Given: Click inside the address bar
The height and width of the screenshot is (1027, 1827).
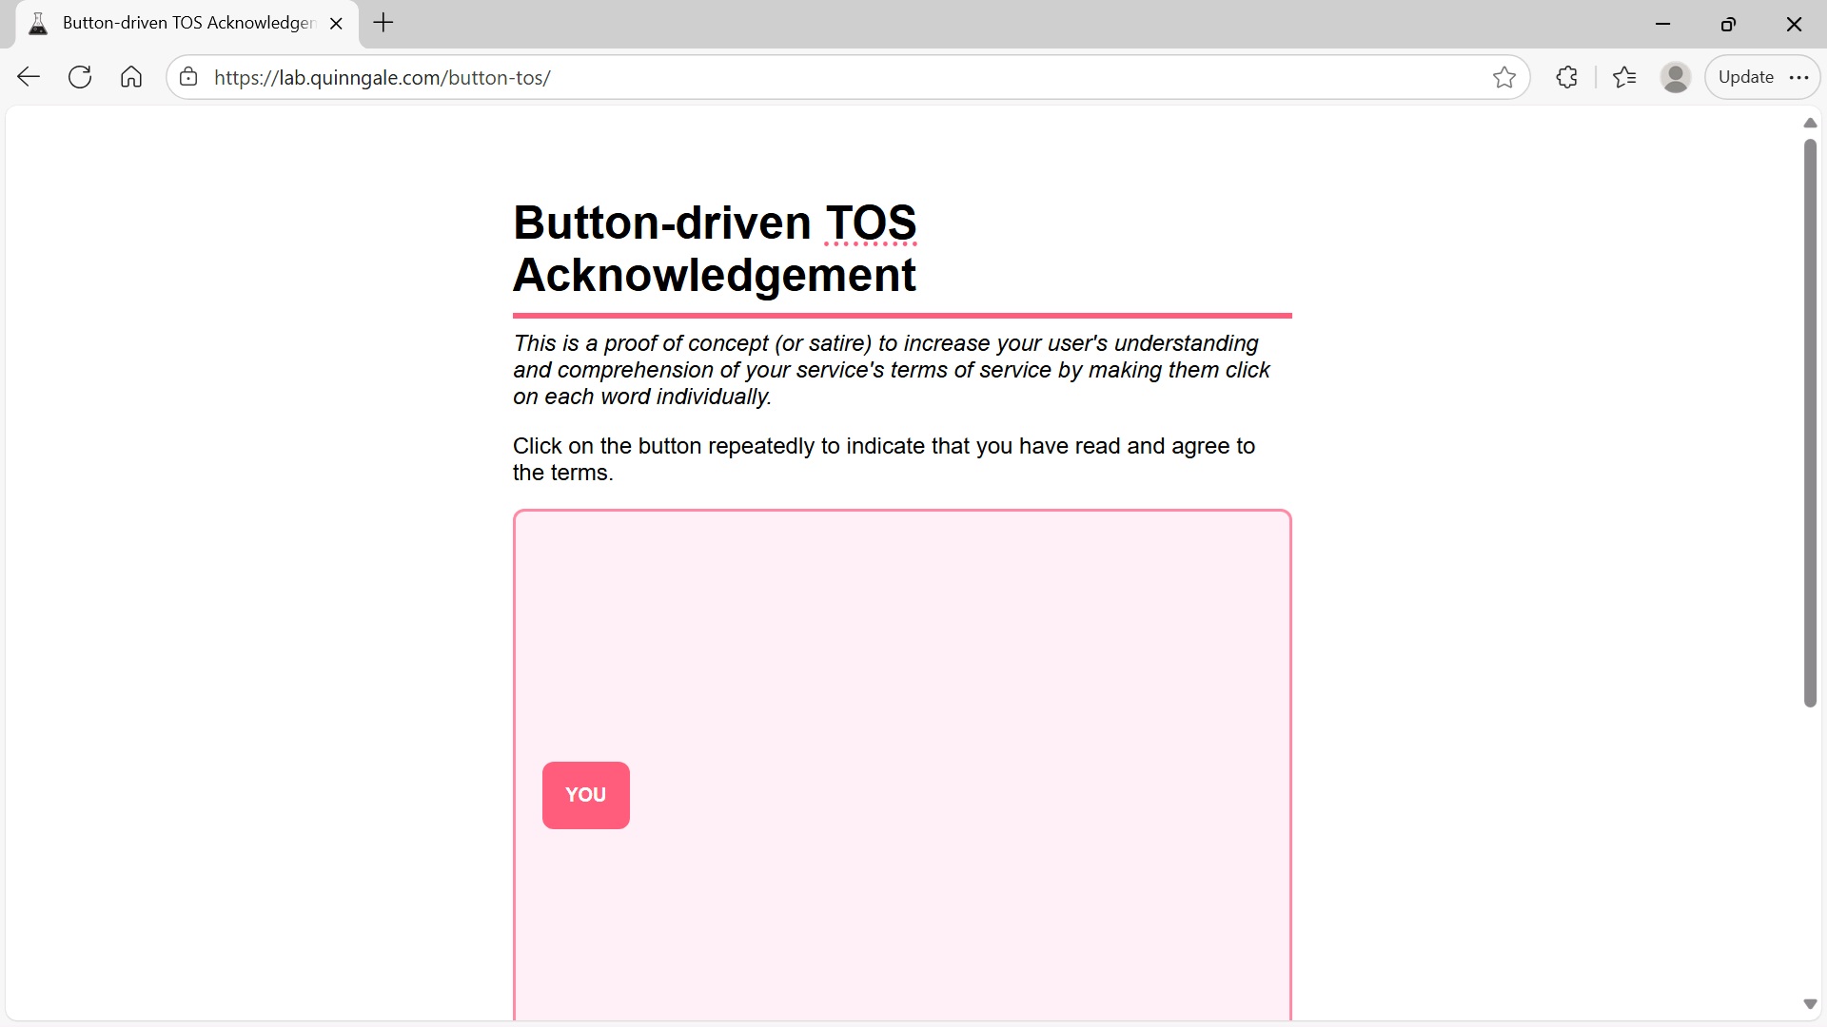Looking at the screenshot, I should pos(666,77).
